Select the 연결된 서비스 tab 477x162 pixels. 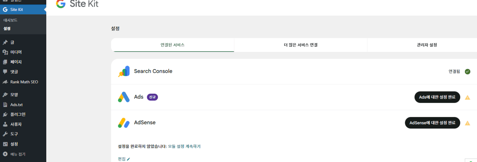tap(173, 45)
